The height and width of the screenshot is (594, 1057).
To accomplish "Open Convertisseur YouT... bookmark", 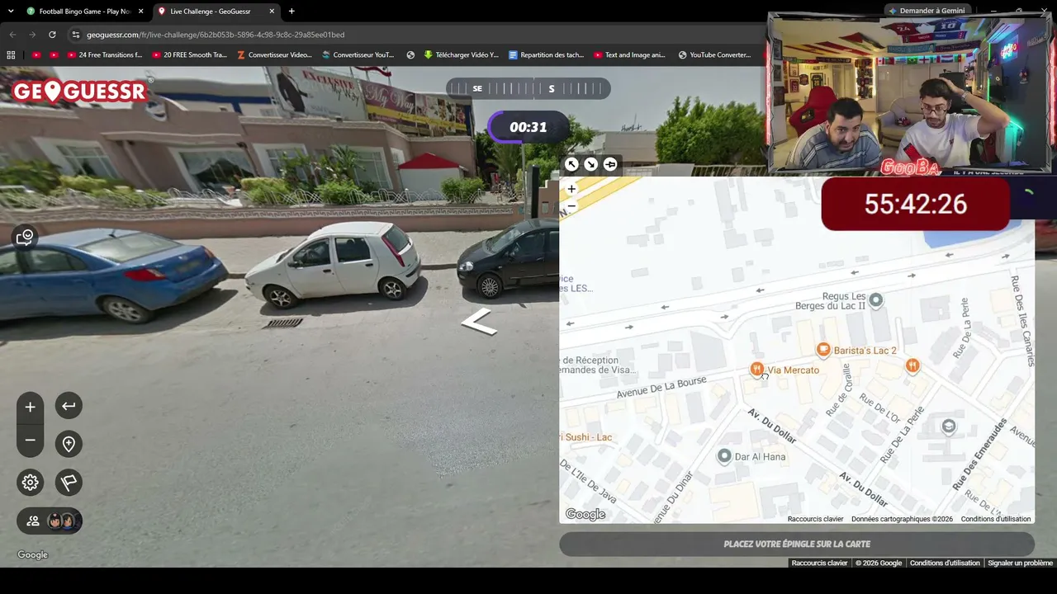I will click(x=358, y=55).
